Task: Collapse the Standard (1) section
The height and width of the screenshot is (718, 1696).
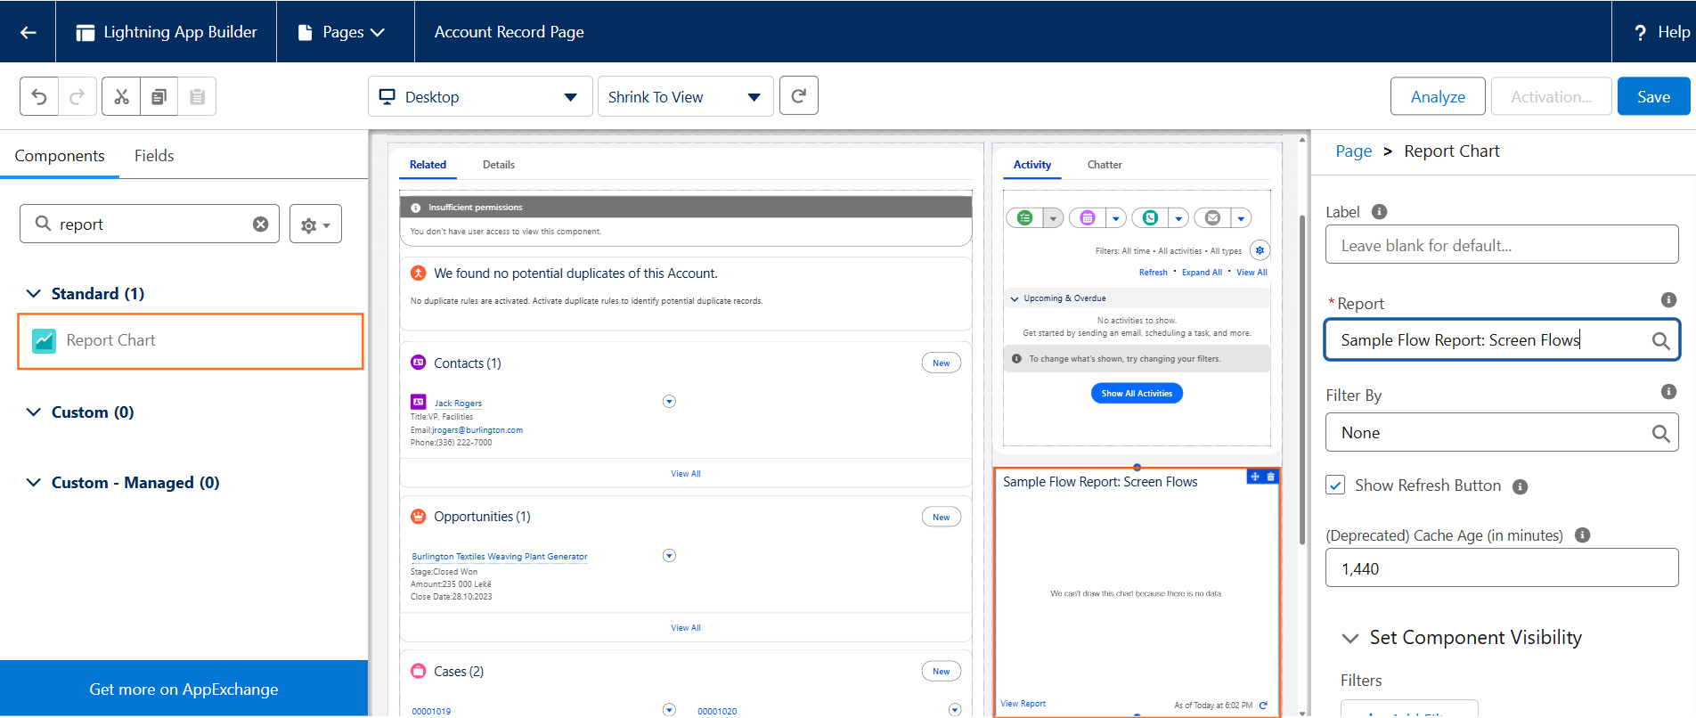Action: pyautogui.click(x=34, y=293)
